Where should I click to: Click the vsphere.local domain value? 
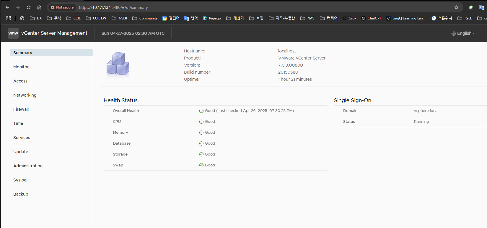pos(426,111)
